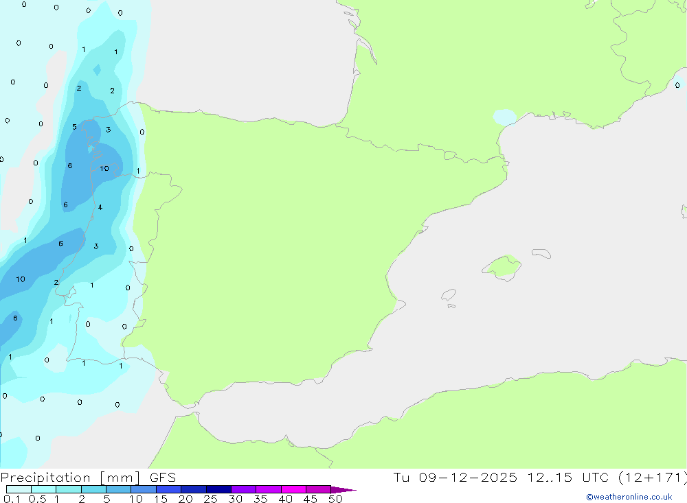Image resolution: width=687 pixels, height=503 pixels.
Task: Click the legend label "25"
Action: pos(210,499)
